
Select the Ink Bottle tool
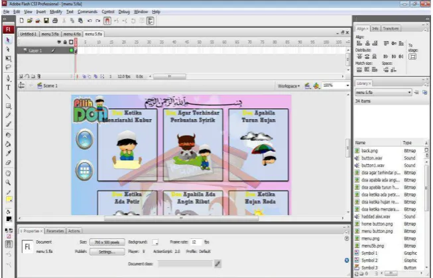pyautogui.click(x=8, y=135)
